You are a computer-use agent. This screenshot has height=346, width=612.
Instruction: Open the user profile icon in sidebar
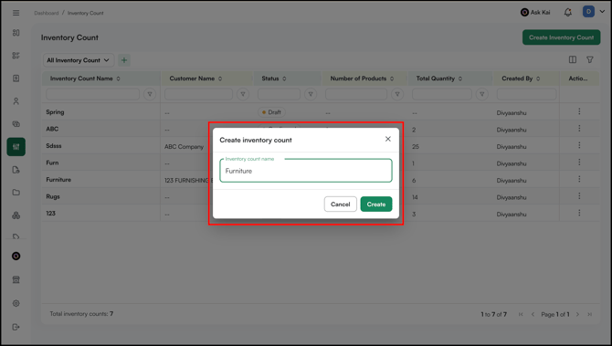16,101
